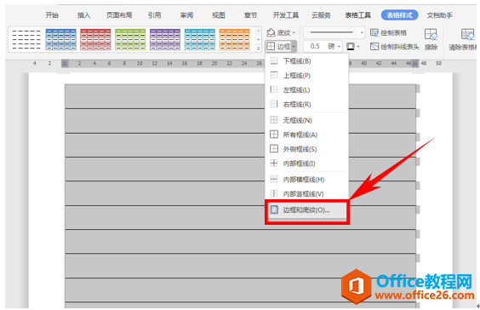Toggle the 边框 dropdown arrow

[294, 47]
